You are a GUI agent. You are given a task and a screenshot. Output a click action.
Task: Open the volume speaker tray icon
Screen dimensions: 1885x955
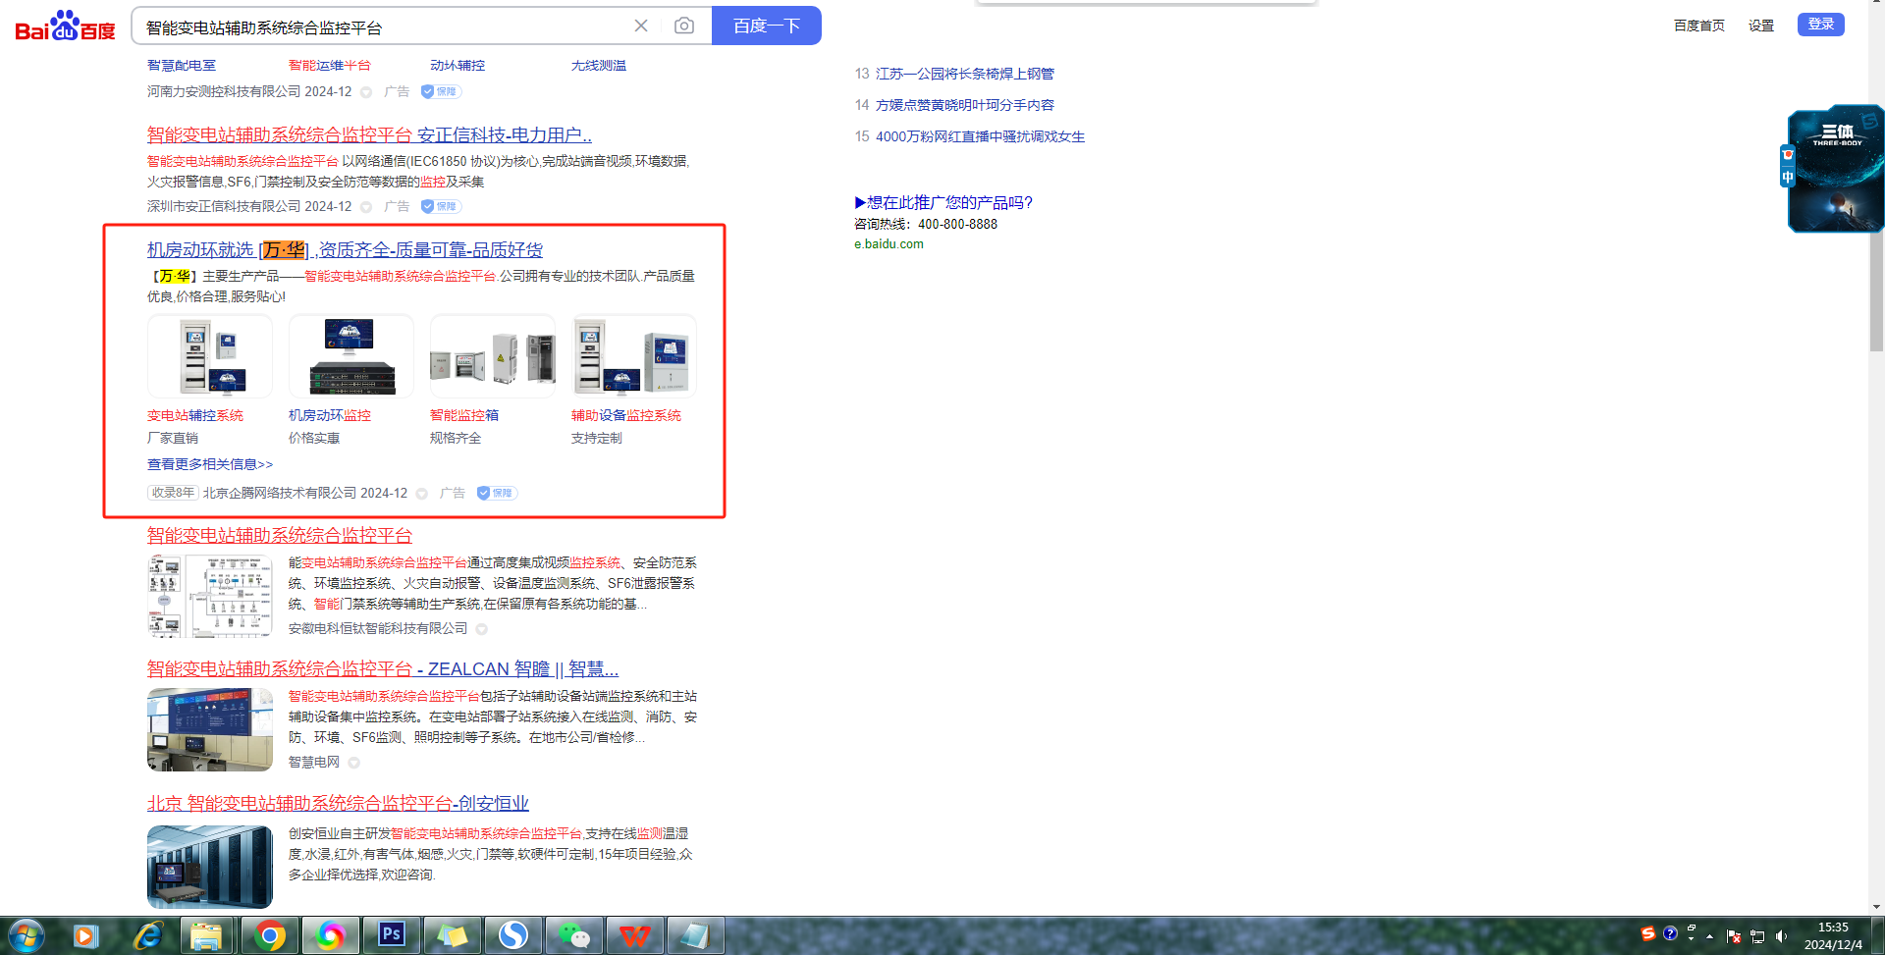point(1781,936)
